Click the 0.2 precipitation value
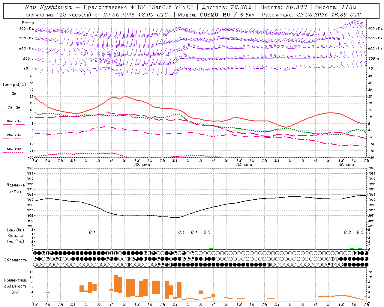Screen dimensions: 384x307 click(207, 232)
